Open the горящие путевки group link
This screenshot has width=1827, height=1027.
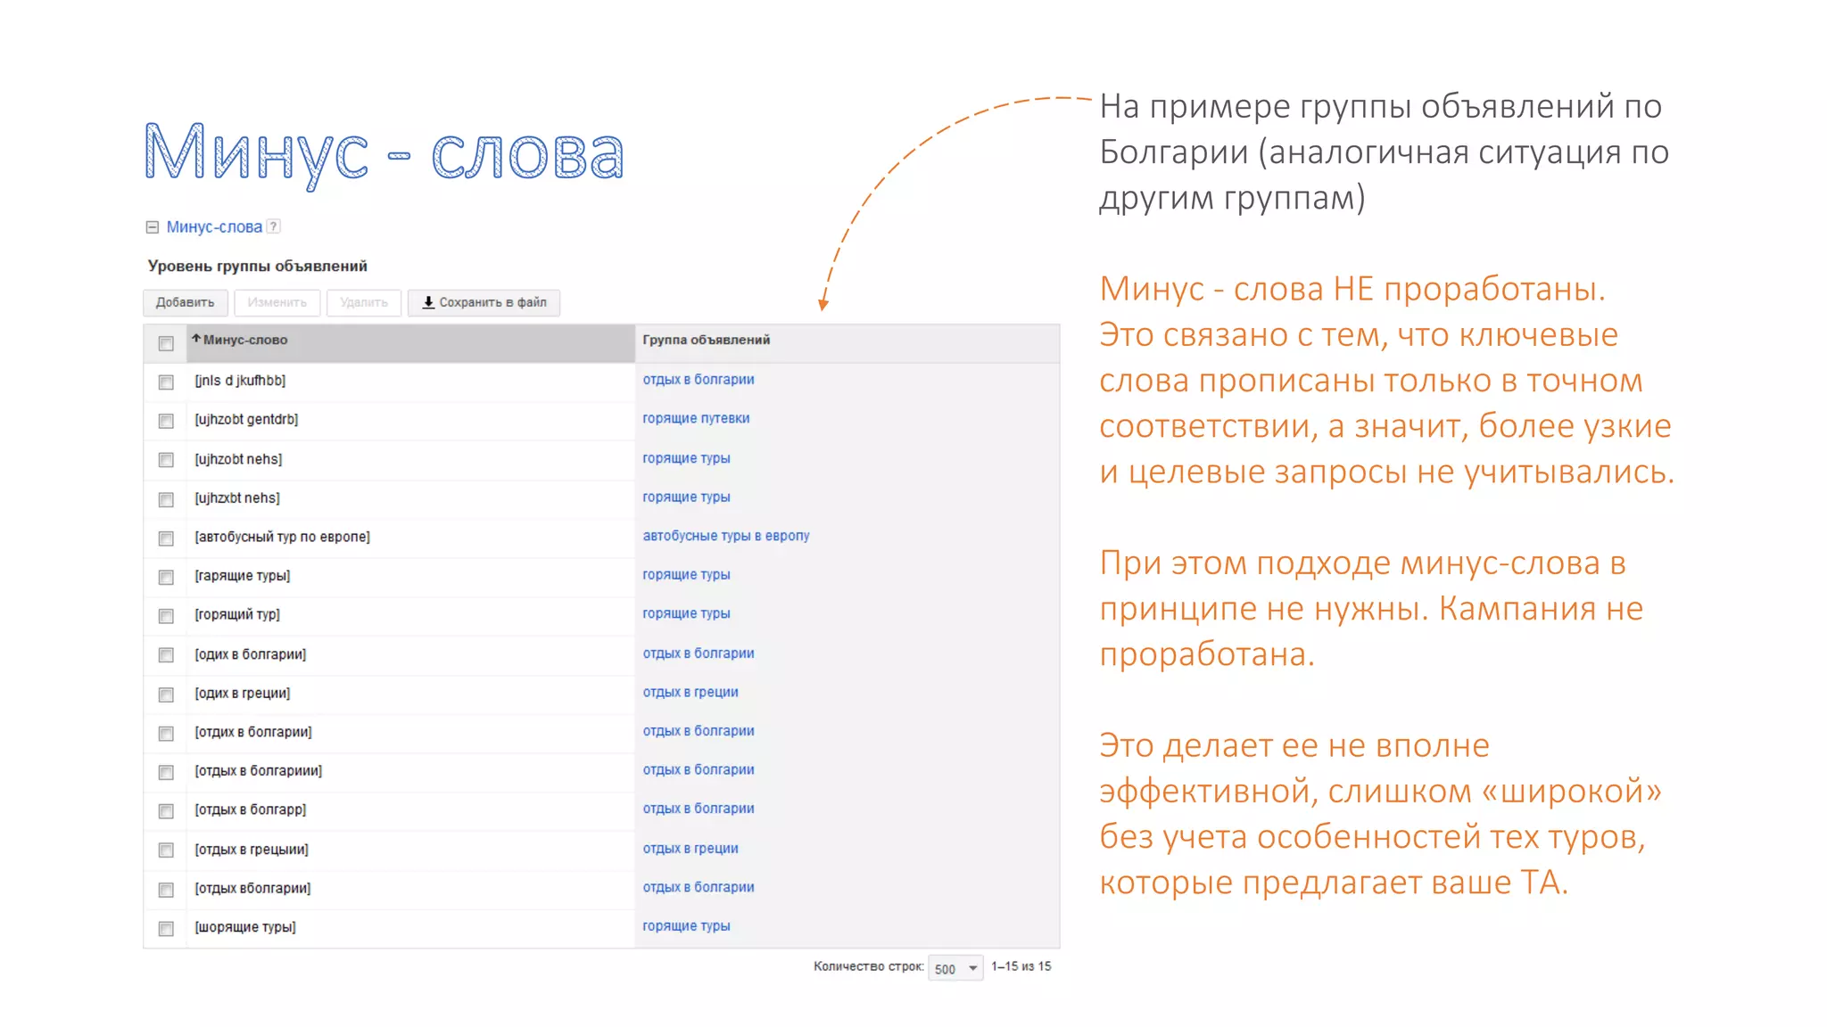point(696,418)
